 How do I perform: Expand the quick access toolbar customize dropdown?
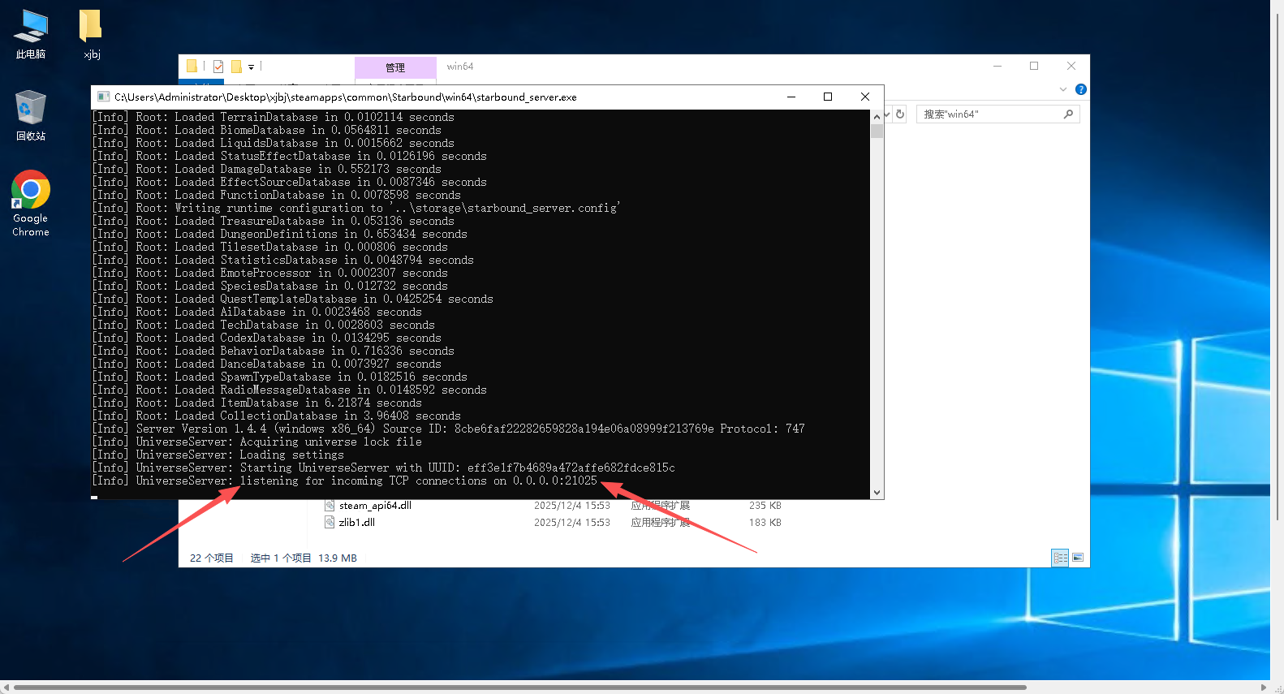click(x=251, y=67)
